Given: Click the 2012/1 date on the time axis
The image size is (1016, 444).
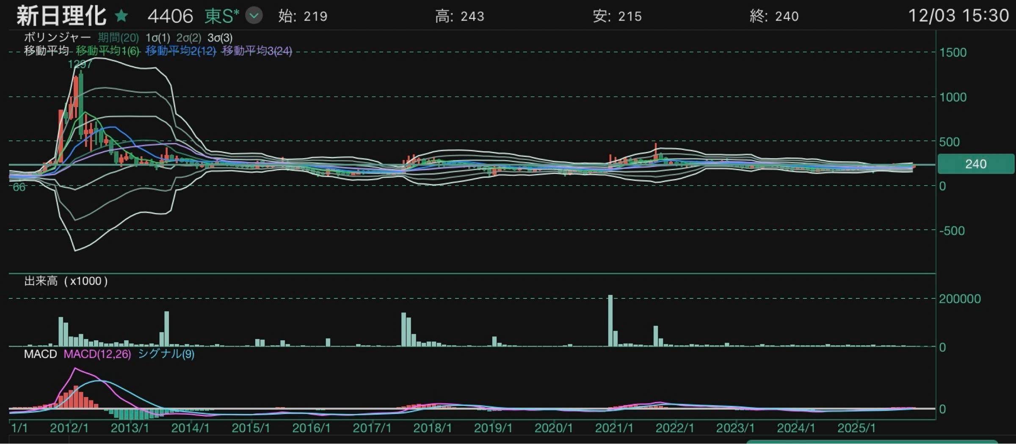Looking at the screenshot, I should [x=69, y=428].
